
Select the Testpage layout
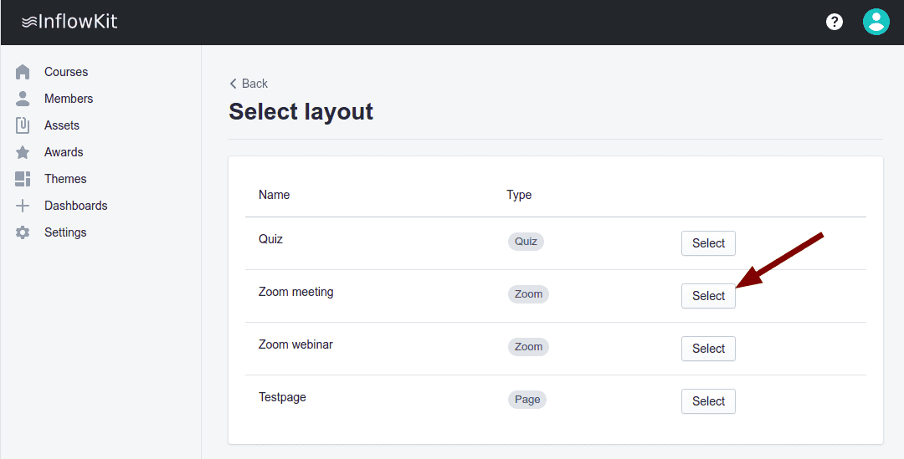pyautogui.click(x=708, y=401)
